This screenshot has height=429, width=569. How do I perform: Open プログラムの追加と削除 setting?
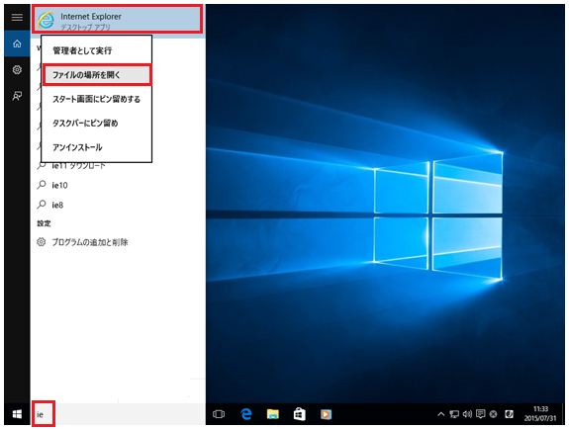pyautogui.click(x=118, y=242)
